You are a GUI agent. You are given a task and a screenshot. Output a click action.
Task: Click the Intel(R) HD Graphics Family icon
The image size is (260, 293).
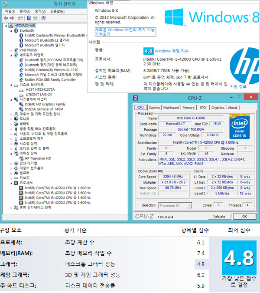21,104
